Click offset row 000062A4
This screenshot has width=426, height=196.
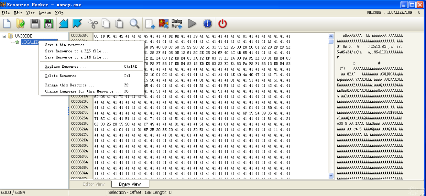[x=80, y=129]
